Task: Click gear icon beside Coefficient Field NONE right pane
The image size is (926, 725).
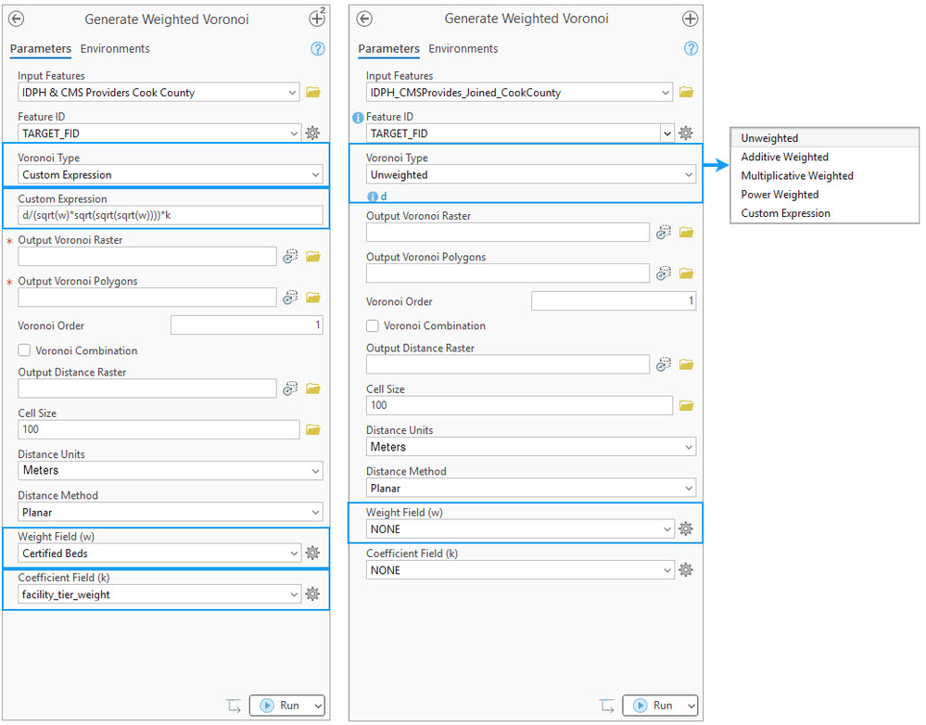Action: 686,569
